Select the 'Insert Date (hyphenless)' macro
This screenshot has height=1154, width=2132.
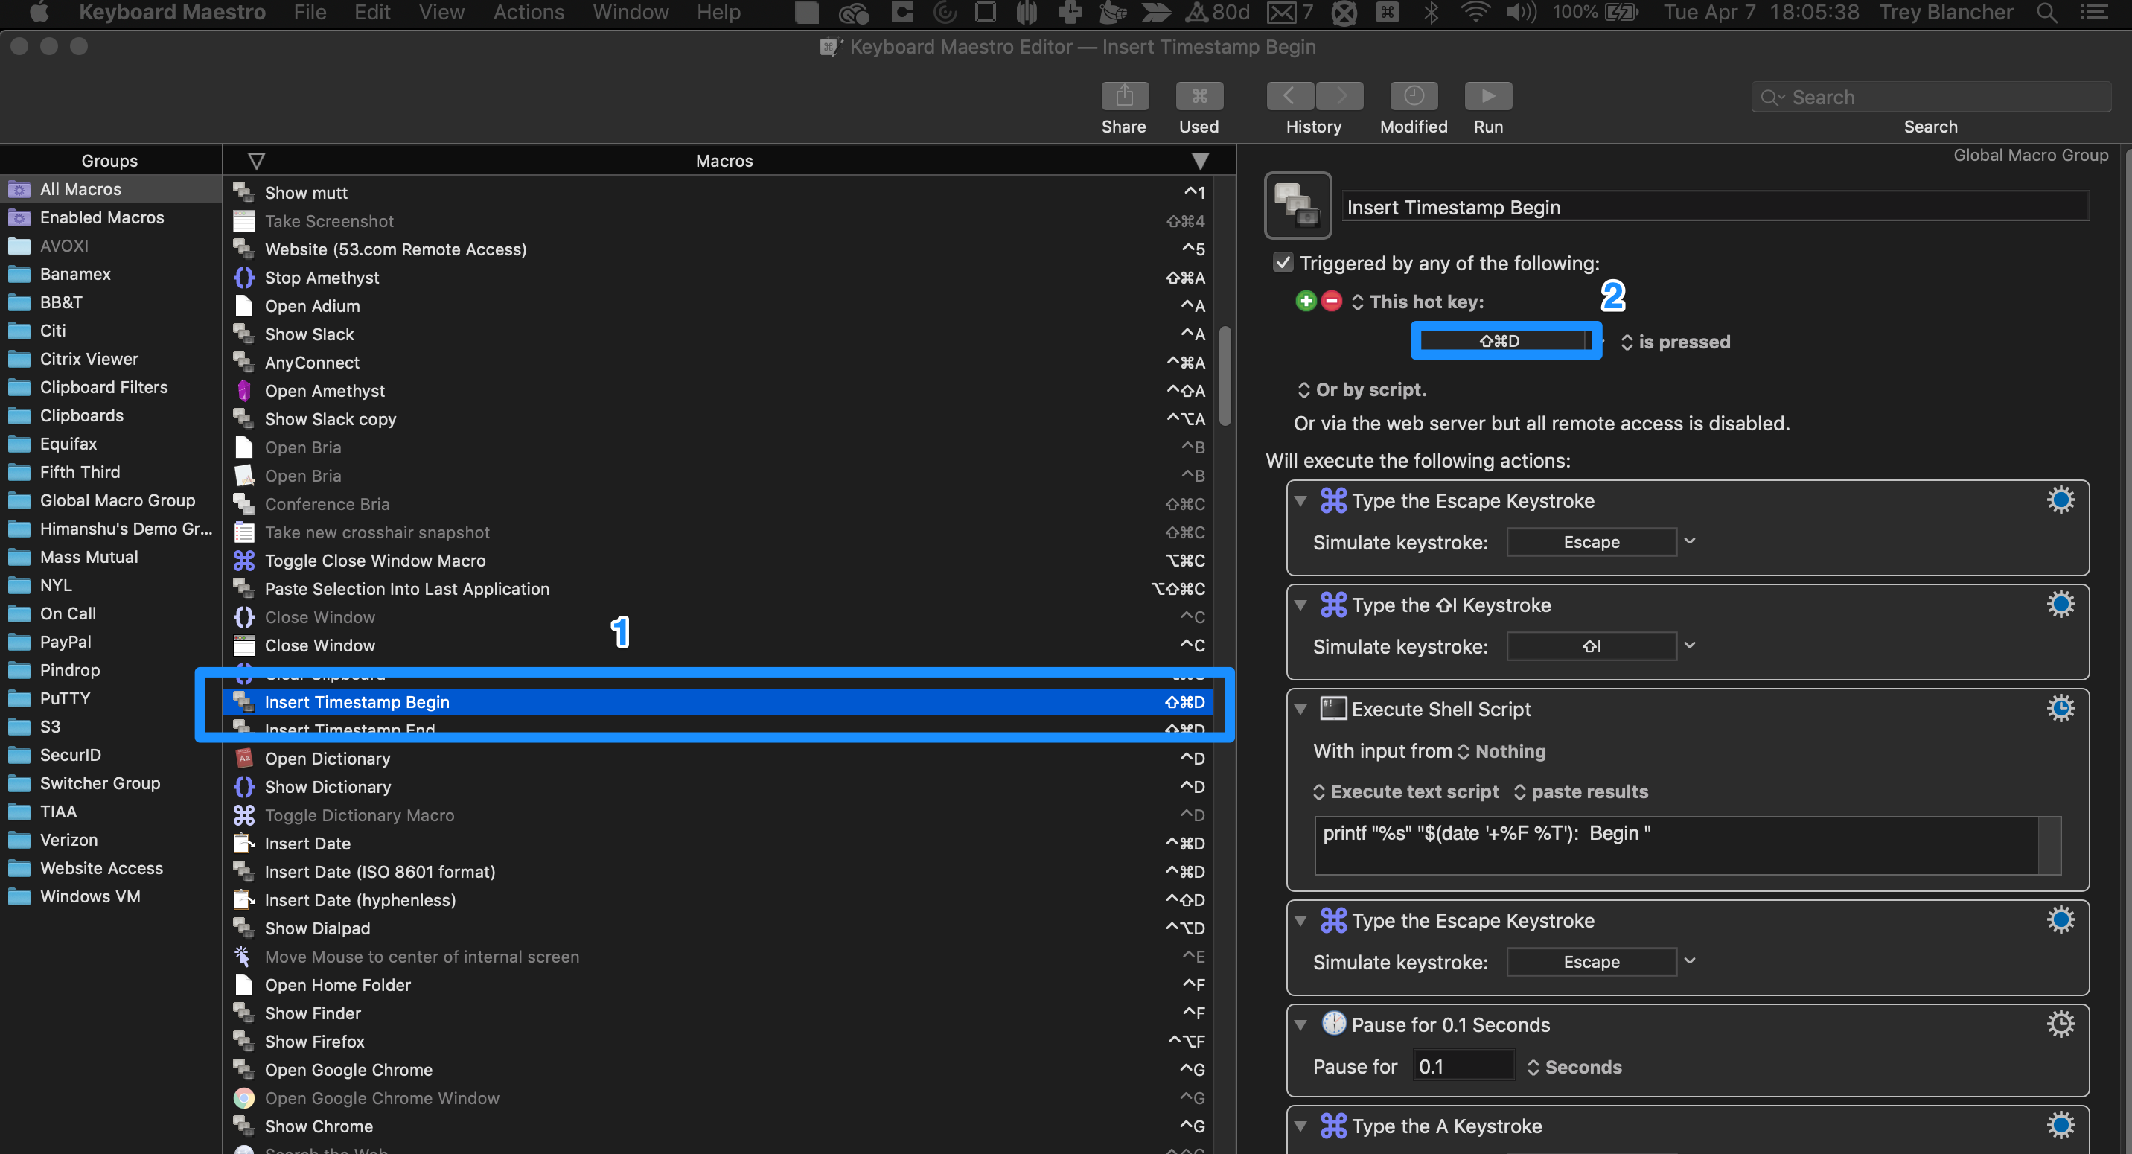[360, 900]
